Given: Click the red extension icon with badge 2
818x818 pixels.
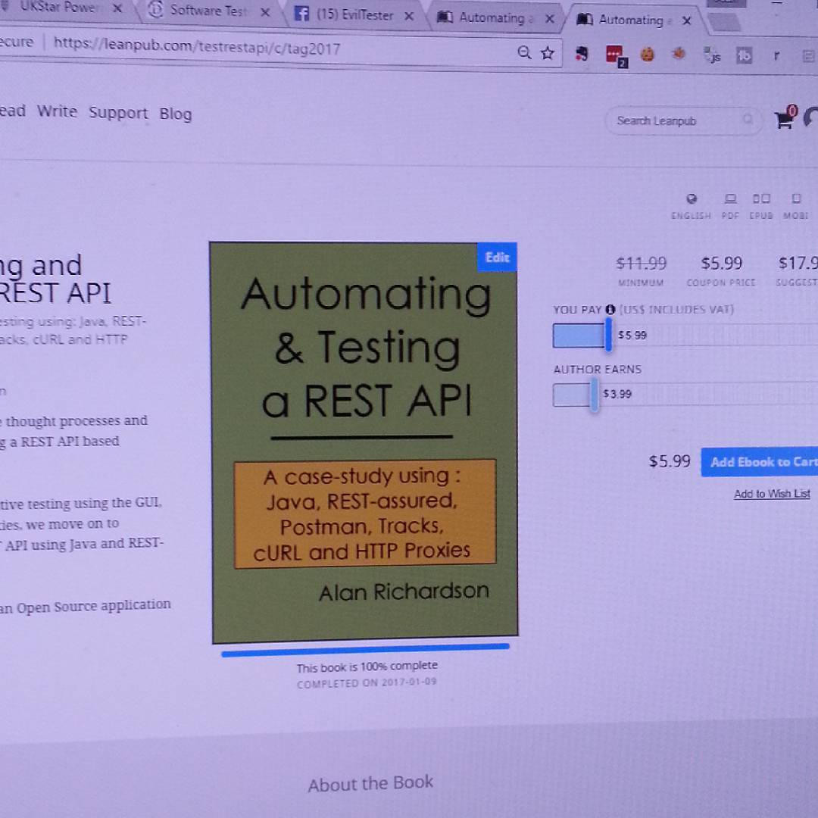Looking at the screenshot, I should tap(616, 55).
